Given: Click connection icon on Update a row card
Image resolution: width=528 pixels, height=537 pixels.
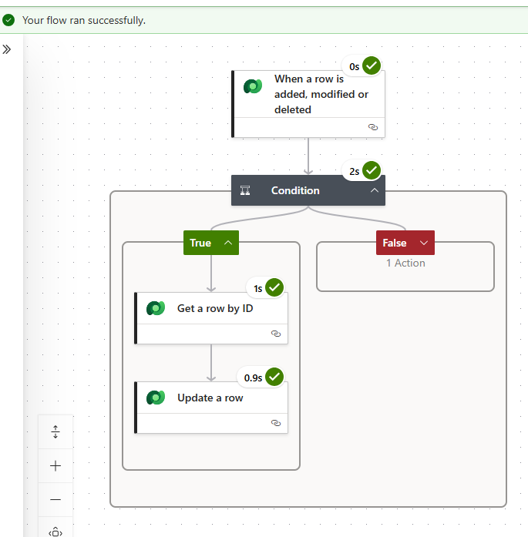Looking at the screenshot, I should pyautogui.click(x=276, y=423).
